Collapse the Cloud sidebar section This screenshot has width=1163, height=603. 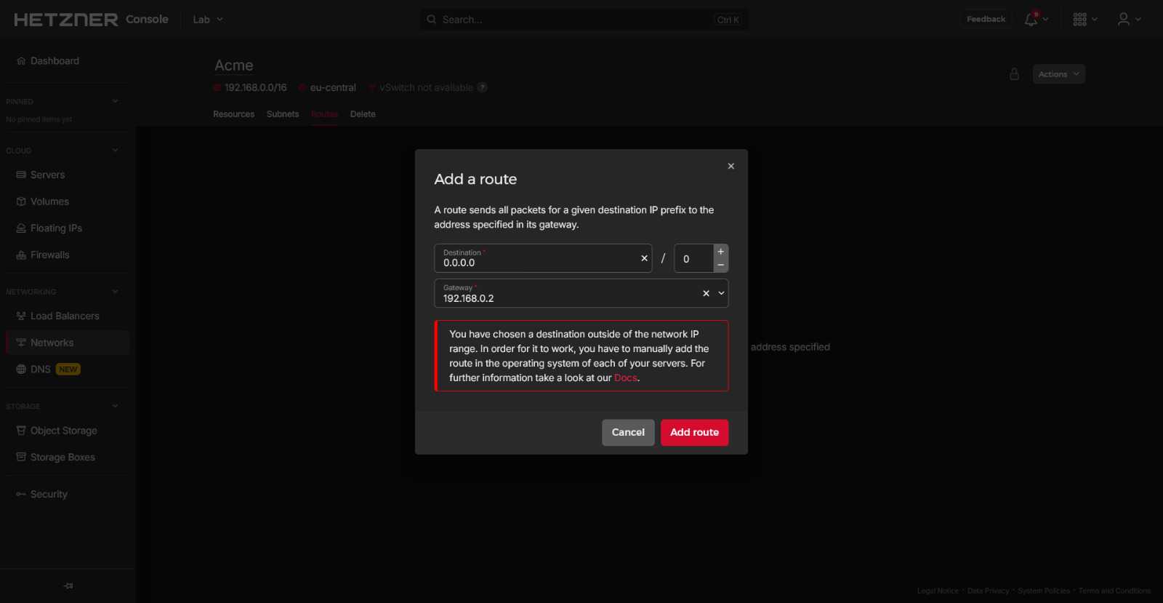pos(115,151)
